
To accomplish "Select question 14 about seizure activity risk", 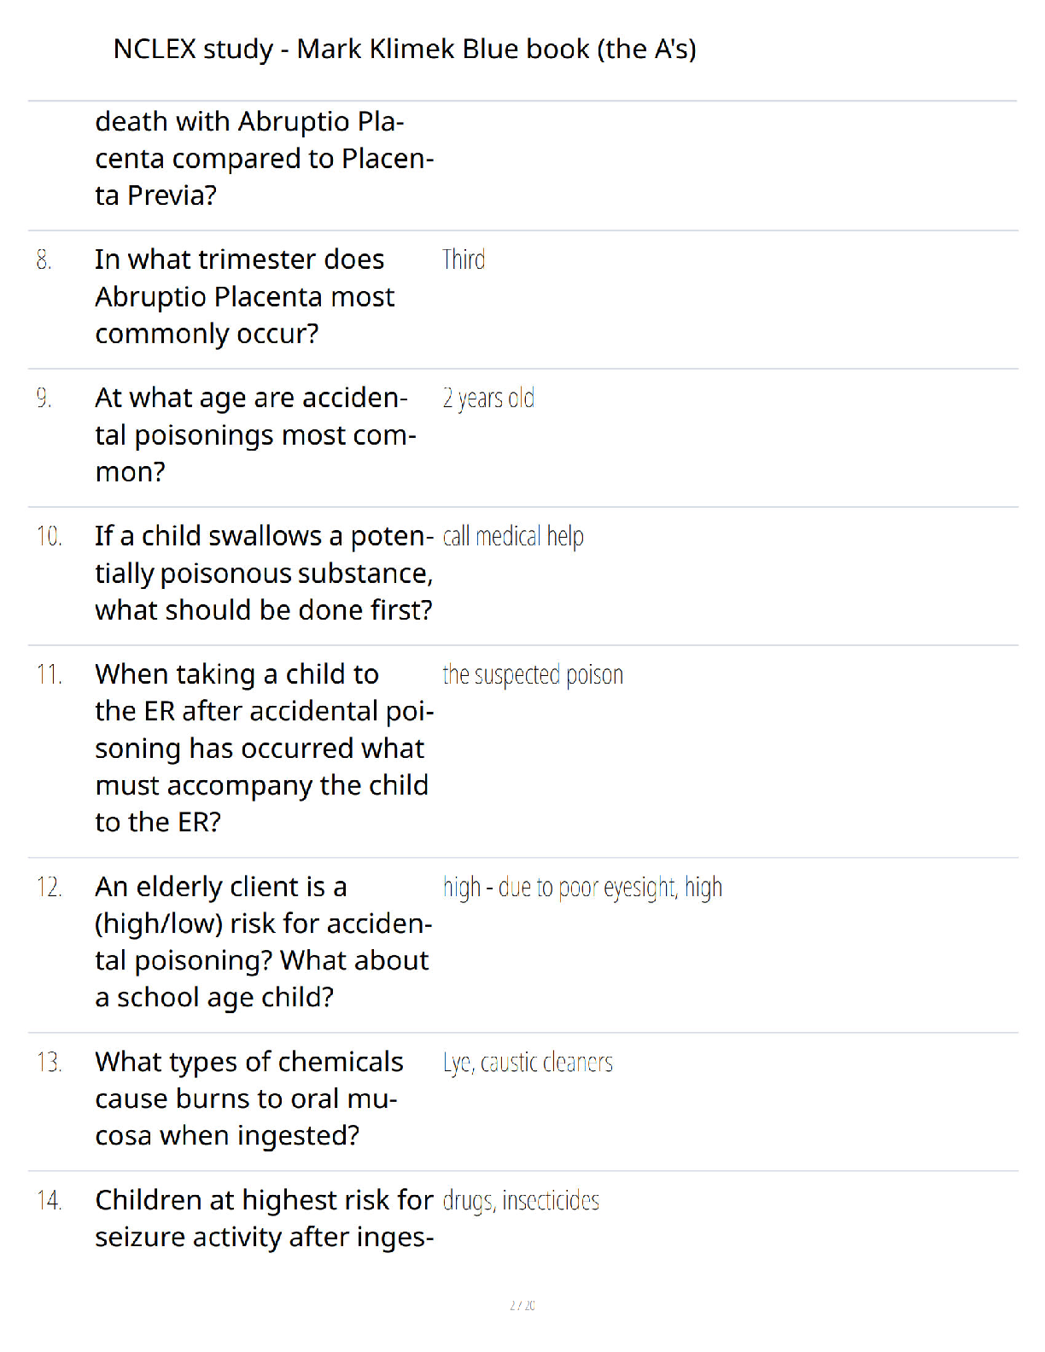I will [265, 1218].
